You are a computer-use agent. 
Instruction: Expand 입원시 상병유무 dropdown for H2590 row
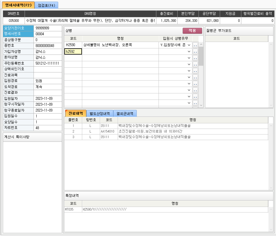point(189,45)
